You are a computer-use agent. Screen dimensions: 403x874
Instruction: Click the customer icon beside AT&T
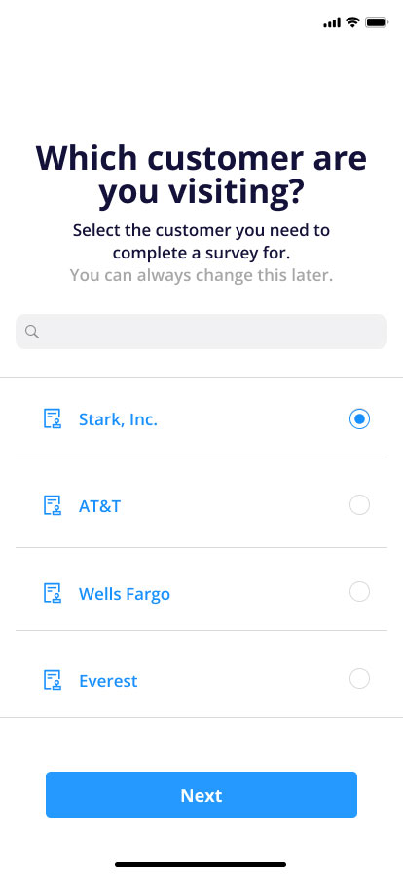click(53, 505)
